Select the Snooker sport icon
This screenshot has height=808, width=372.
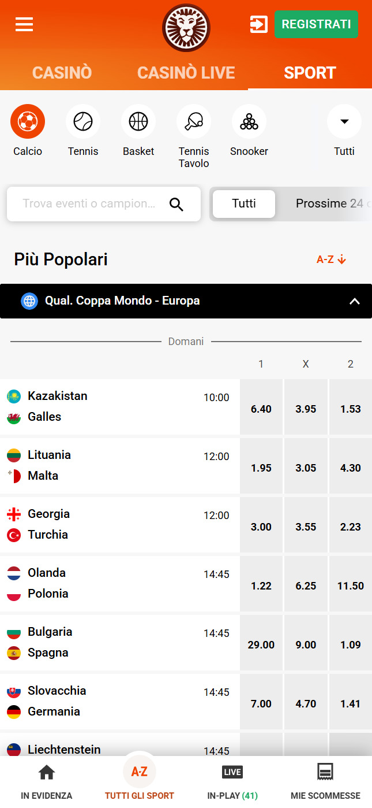tap(249, 121)
